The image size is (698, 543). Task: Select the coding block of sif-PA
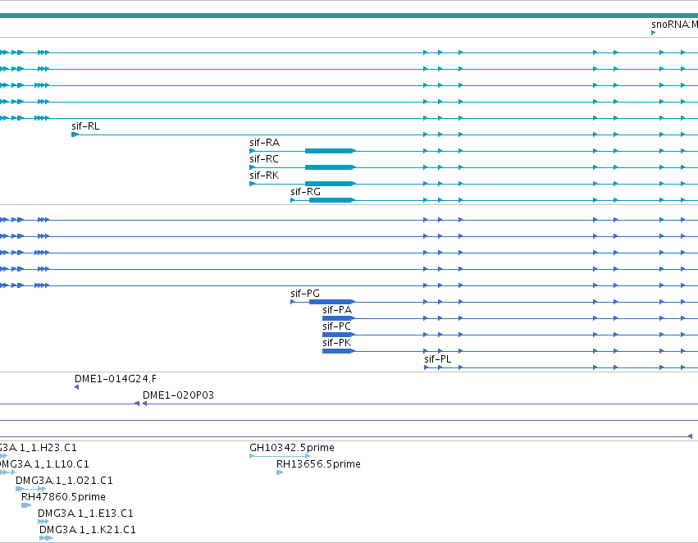click(338, 318)
